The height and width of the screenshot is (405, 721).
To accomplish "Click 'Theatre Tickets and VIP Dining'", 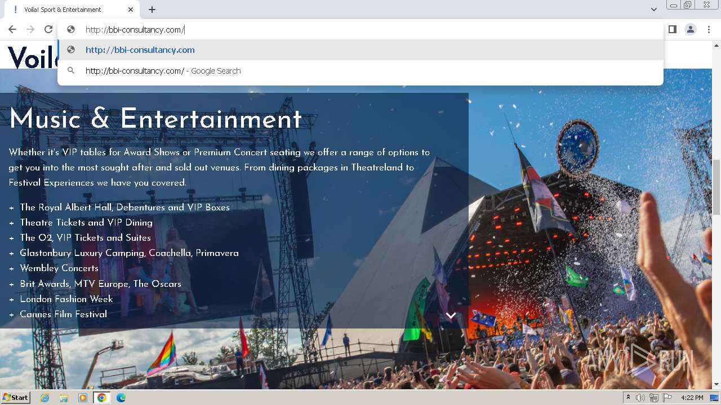I will (x=86, y=222).
